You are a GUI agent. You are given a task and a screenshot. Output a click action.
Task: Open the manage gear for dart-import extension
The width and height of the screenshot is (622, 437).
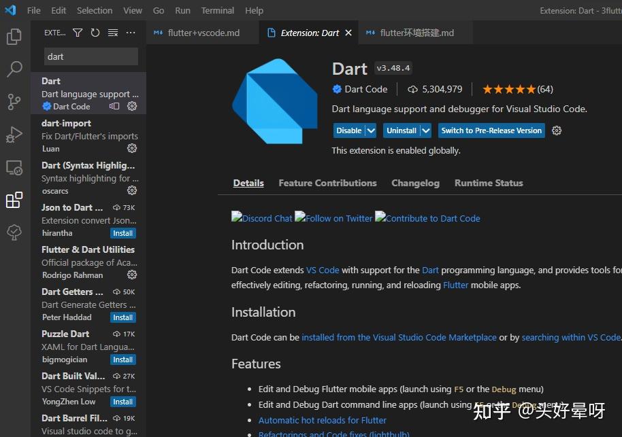(x=132, y=148)
